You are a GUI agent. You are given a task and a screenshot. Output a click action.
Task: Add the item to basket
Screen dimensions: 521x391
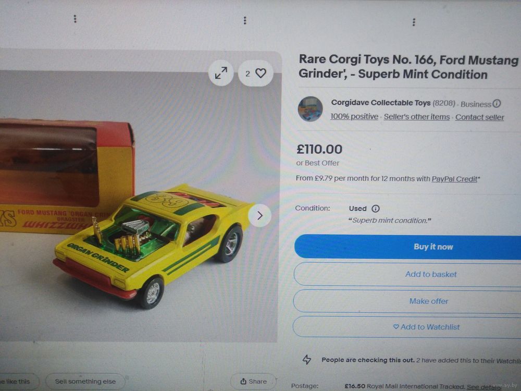pos(407,274)
